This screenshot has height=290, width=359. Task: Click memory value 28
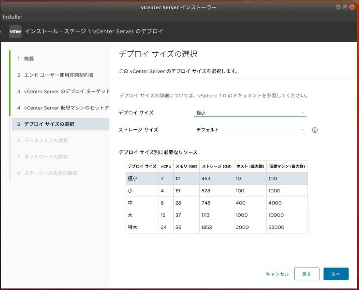(x=178, y=203)
